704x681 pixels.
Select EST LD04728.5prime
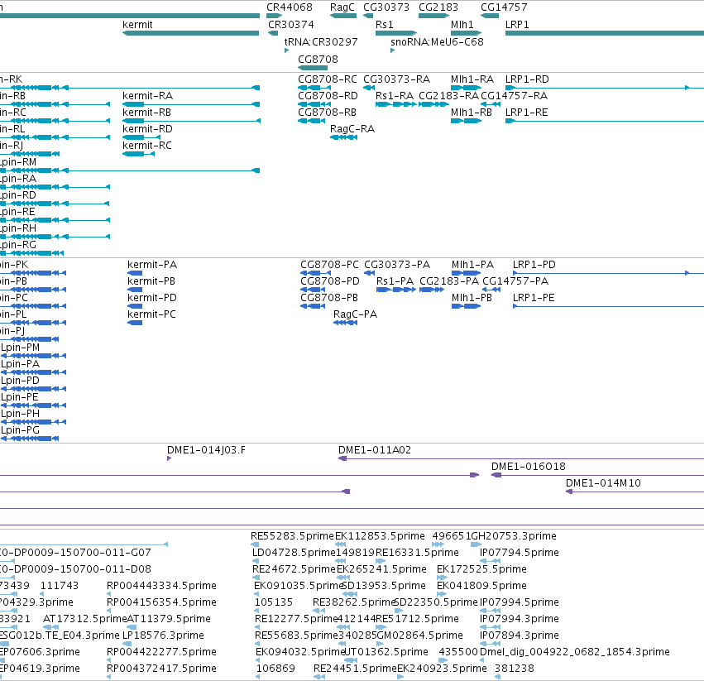pos(294,553)
